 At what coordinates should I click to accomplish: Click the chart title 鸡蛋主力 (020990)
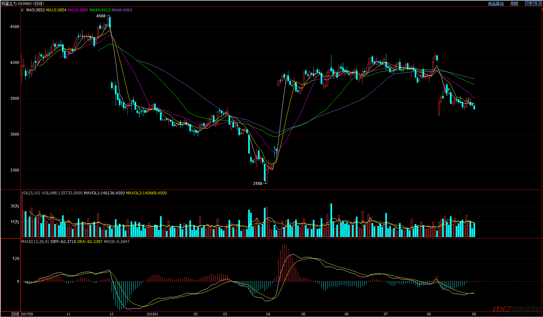tap(16, 4)
